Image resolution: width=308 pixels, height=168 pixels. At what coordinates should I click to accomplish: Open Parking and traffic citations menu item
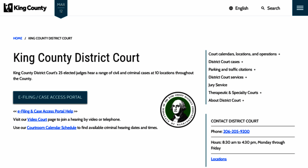tap(230, 70)
